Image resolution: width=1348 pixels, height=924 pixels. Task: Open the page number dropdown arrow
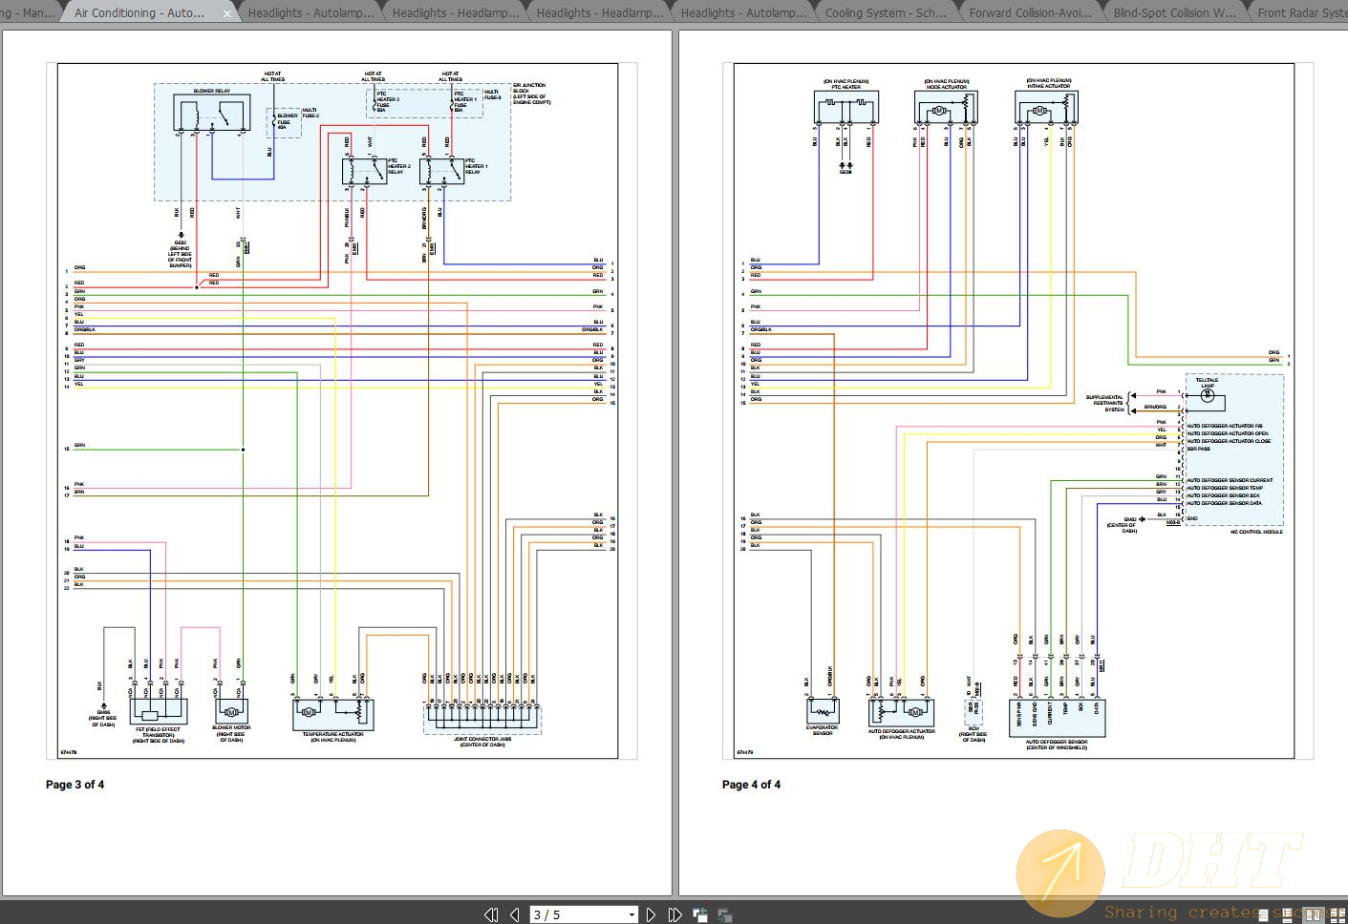point(631,914)
